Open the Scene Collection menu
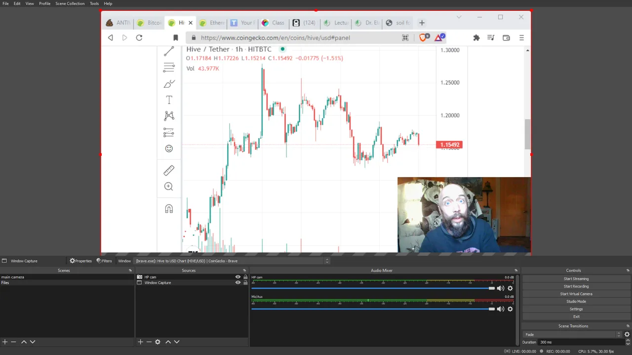Screen dimensions: 632x355 pyautogui.click(x=70, y=3)
